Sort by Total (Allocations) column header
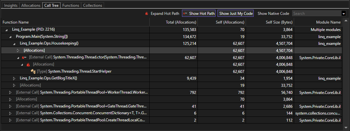This screenshot has height=131, width=350. 181,22
